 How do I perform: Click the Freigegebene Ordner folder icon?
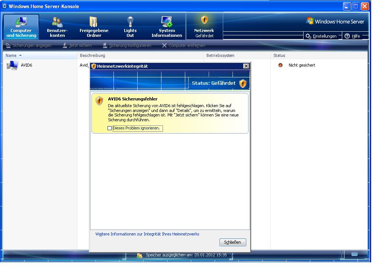pos(94,22)
